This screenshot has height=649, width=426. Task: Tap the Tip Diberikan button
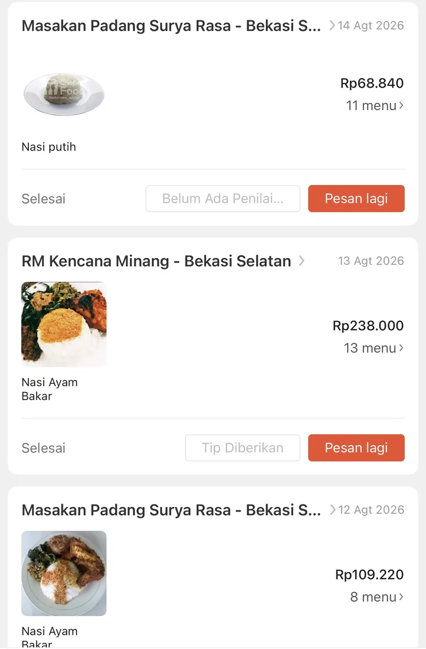243,448
